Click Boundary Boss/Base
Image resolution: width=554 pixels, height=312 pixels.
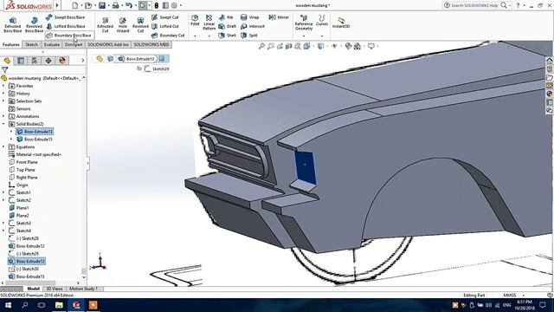tap(69, 36)
